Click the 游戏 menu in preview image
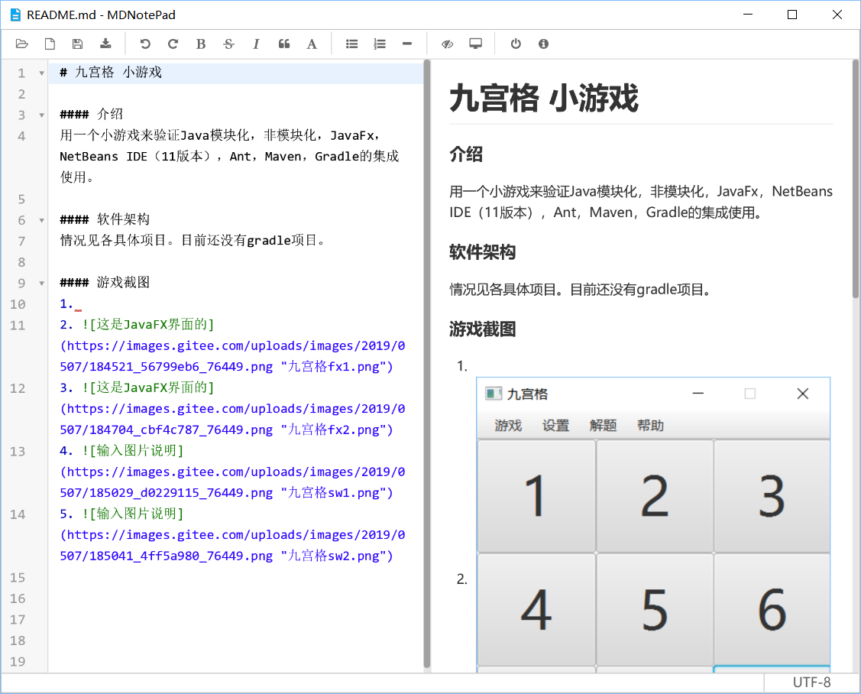This screenshot has width=861, height=694. [x=508, y=426]
